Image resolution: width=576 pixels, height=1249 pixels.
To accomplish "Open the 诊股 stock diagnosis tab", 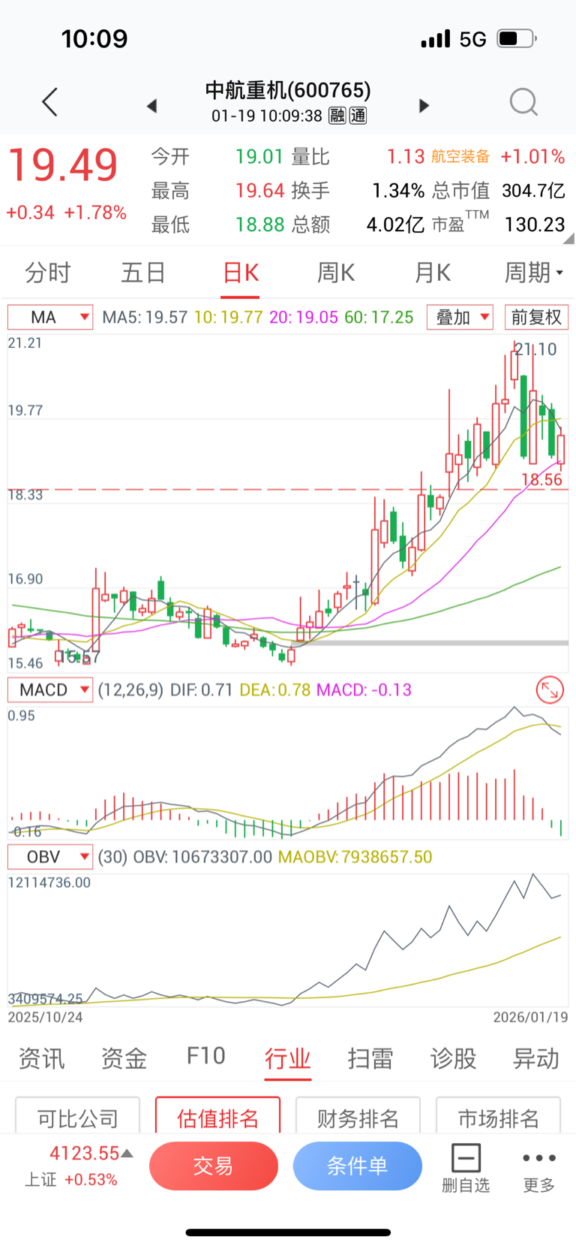I will [453, 1058].
